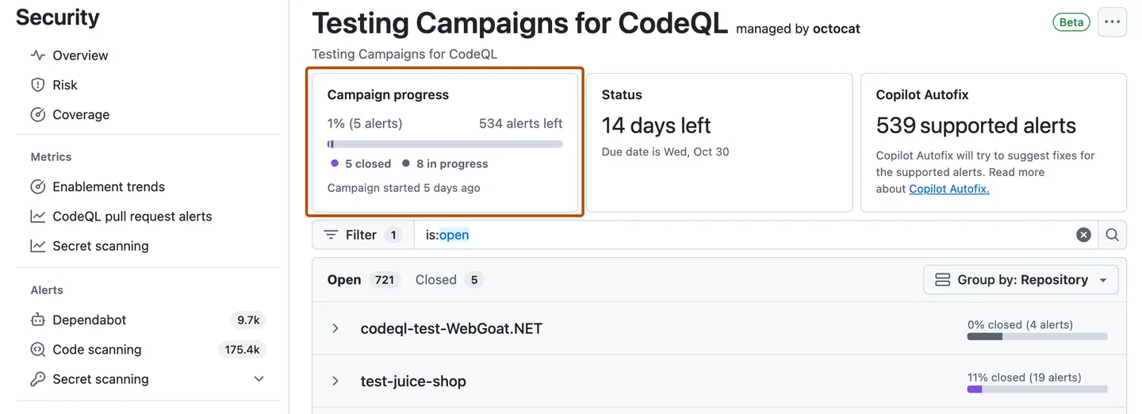Click the Coverage meter icon
This screenshot has width=1142, height=414.
(37, 115)
